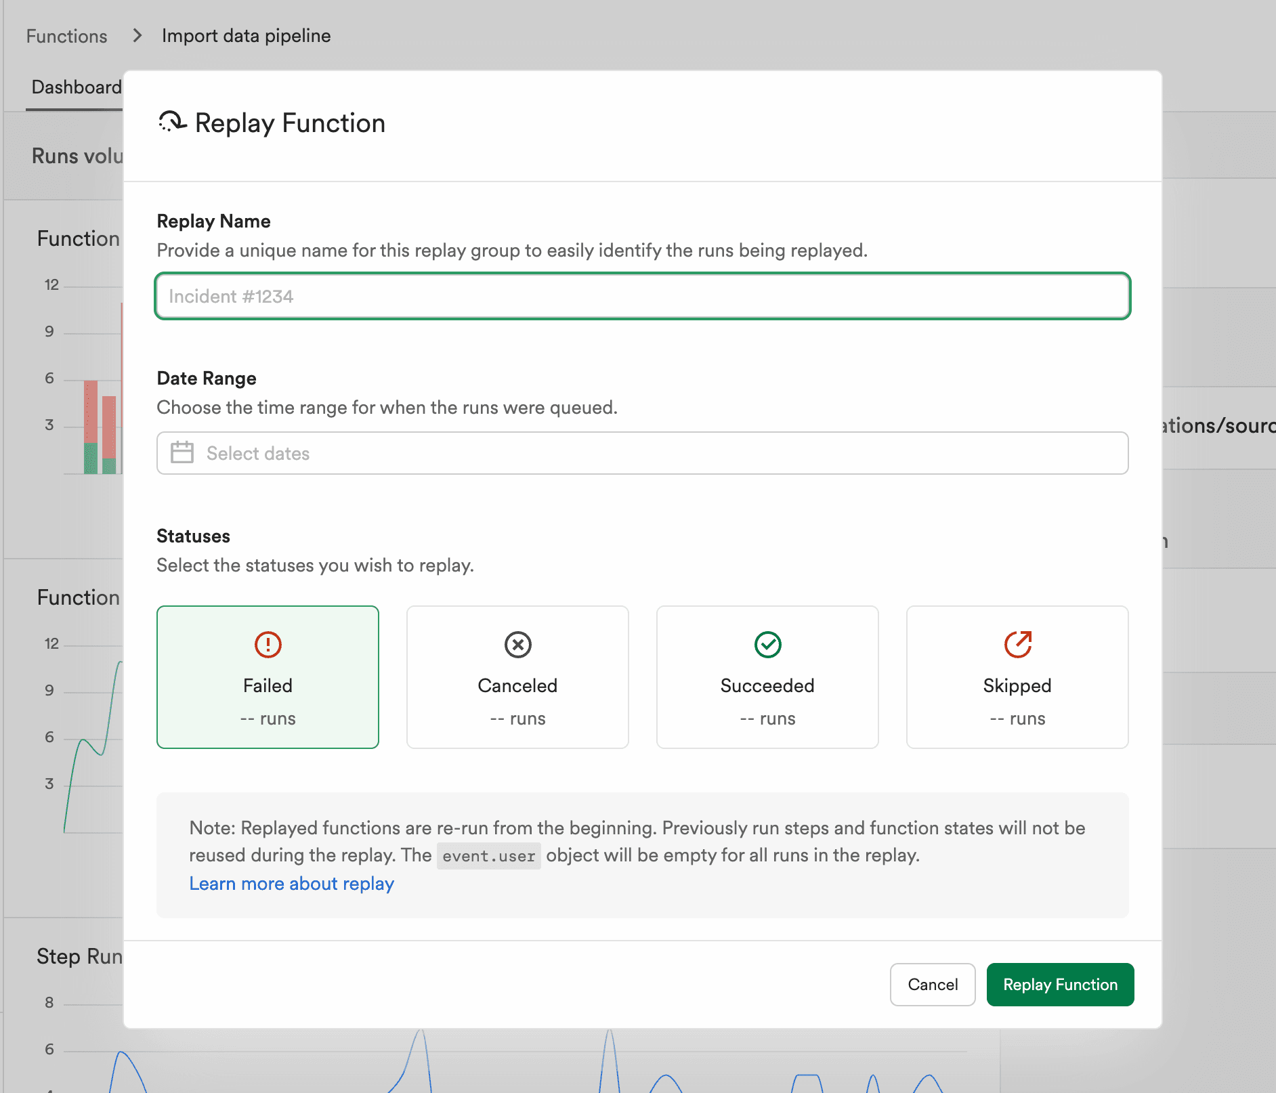Click the exclamation icon on the Failed card
1276x1093 pixels.
click(267, 644)
